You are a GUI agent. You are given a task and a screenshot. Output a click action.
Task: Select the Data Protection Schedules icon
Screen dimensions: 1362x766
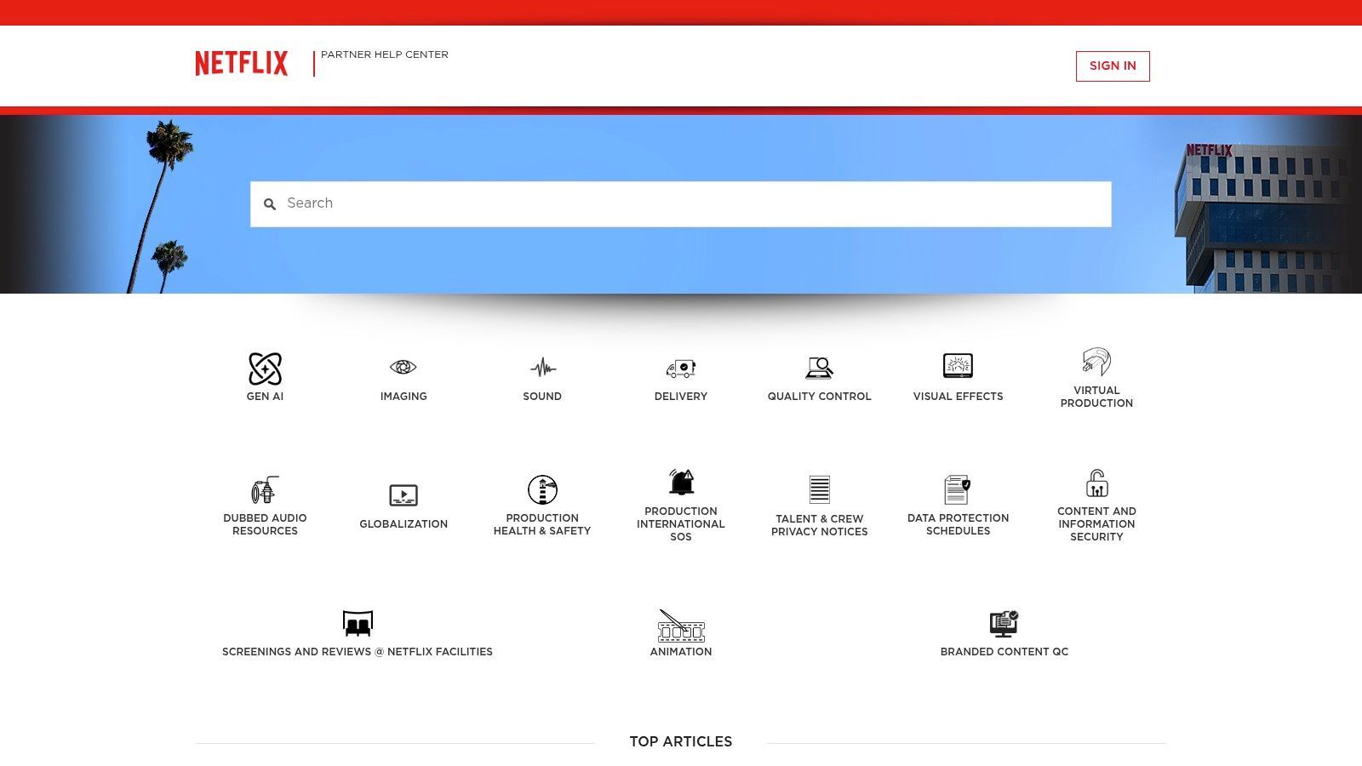point(958,489)
